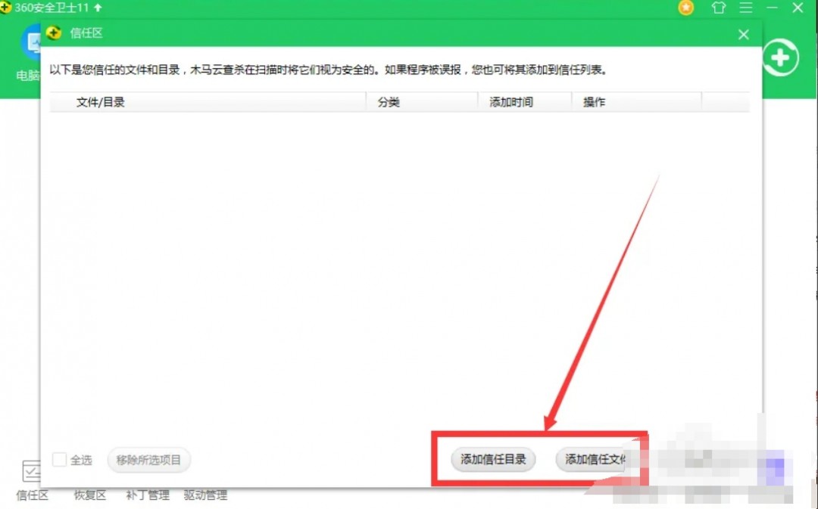Switch to the 恢复区 tab

point(89,495)
